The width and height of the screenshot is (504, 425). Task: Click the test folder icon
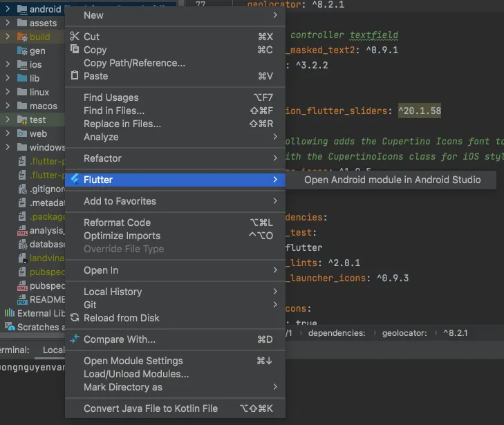[x=21, y=120]
